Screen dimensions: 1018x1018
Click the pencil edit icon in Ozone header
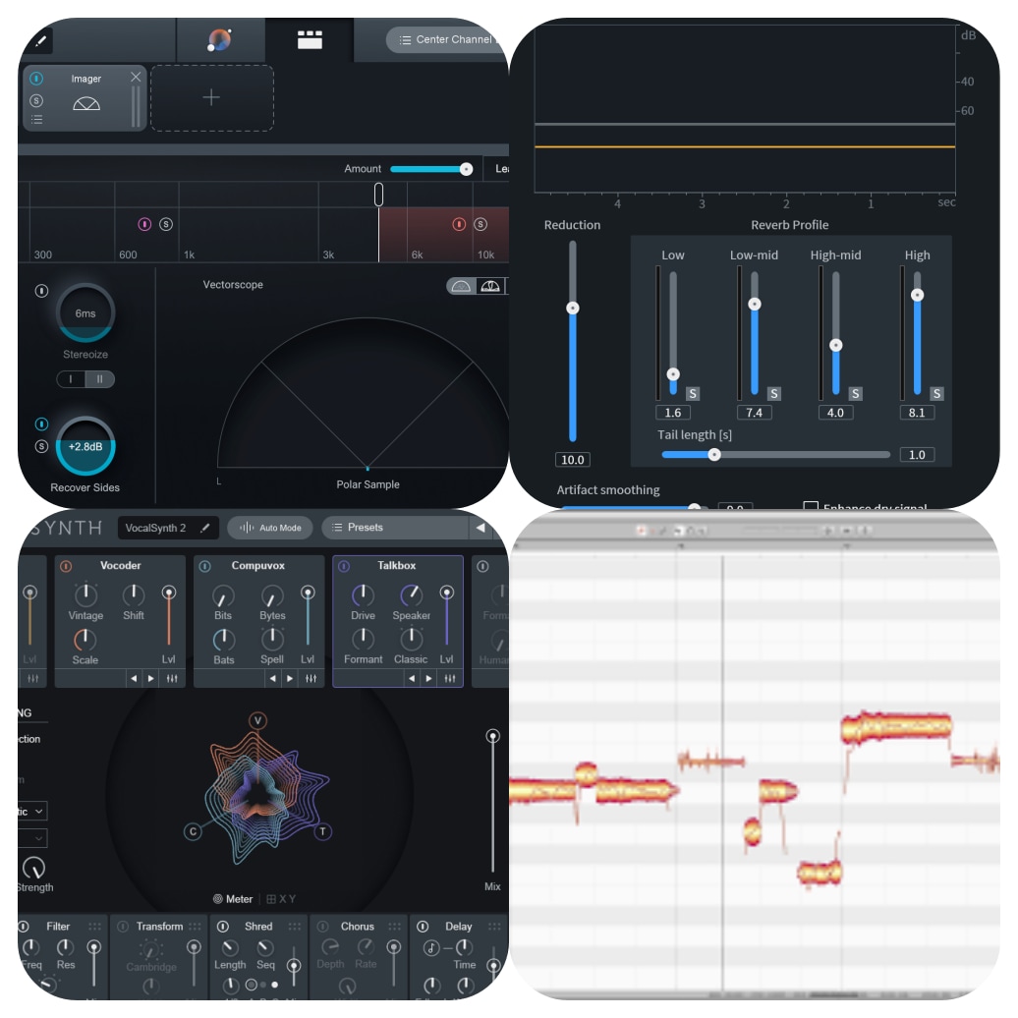tap(40, 41)
